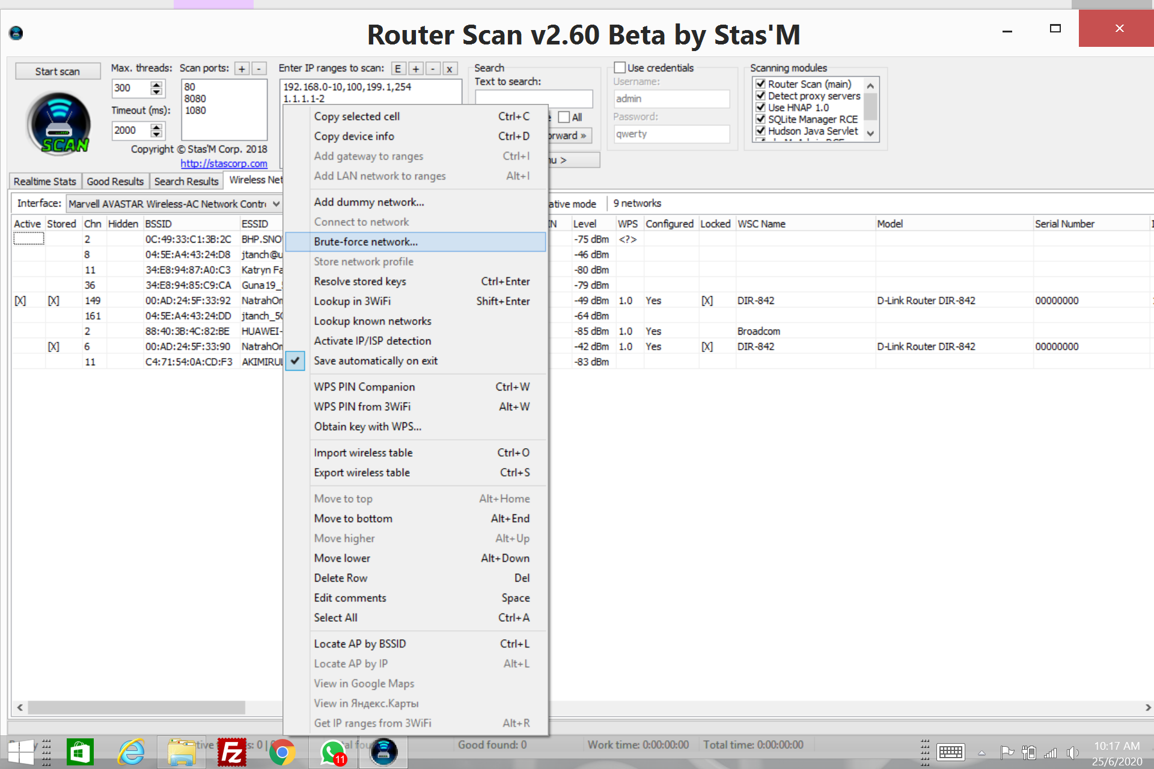This screenshot has width=1154, height=769.
Task: Click the plus button for scan ports
Action: click(242, 69)
